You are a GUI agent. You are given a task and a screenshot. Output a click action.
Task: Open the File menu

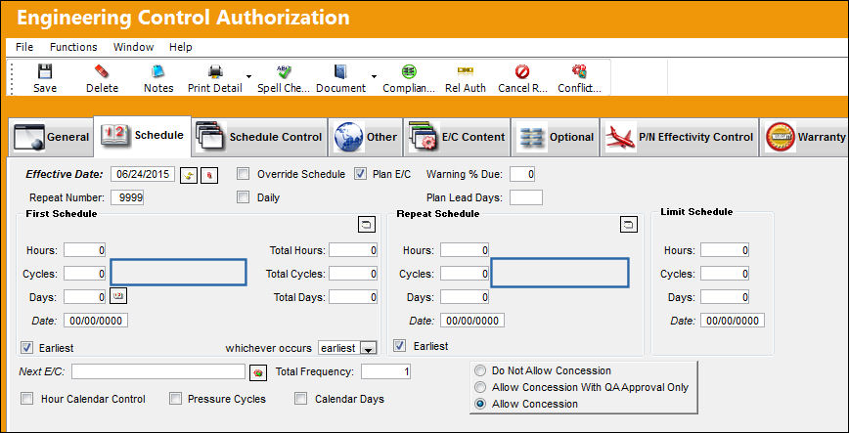pos(24,47)
